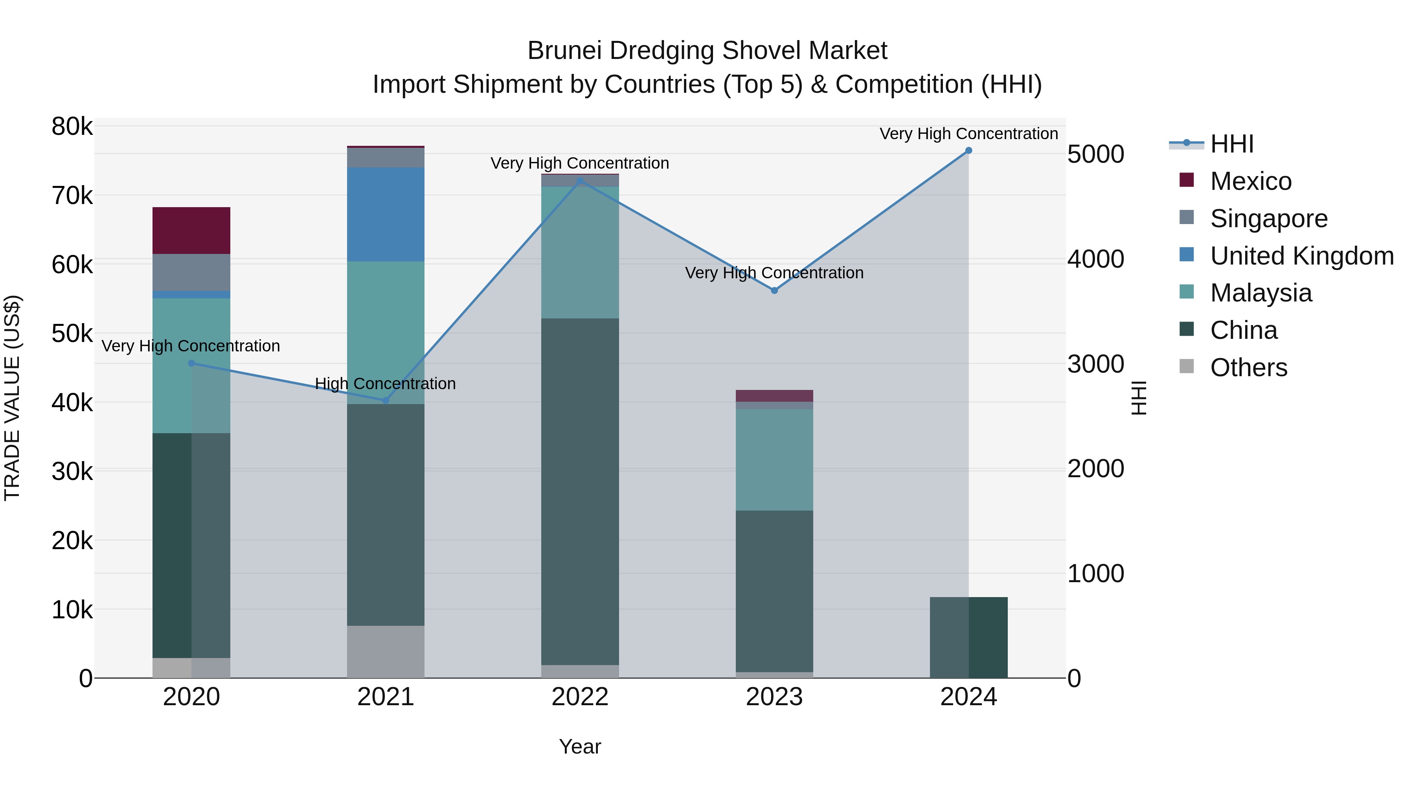The height and width of the screenshot is (796, 1415).
Task: Click the 'High Concentration' annotation for 2021
Action: click(385, 383)
